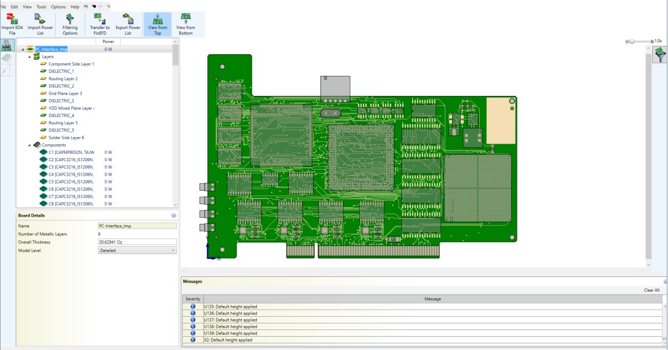
Task: Select the board lock icon in the left sidebar
Action: point(7,45)
